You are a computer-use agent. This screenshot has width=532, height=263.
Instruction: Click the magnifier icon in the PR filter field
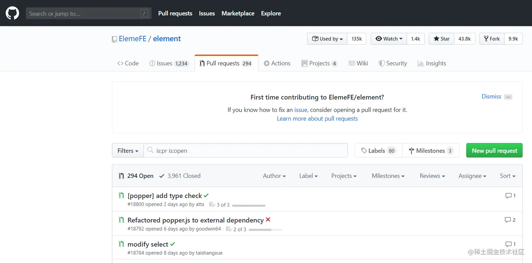pyautogui.click(x=150, y=150)
